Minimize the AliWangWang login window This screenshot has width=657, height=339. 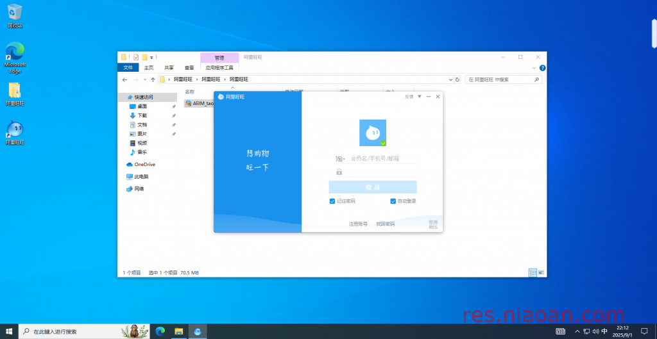[x=429, y=97]
